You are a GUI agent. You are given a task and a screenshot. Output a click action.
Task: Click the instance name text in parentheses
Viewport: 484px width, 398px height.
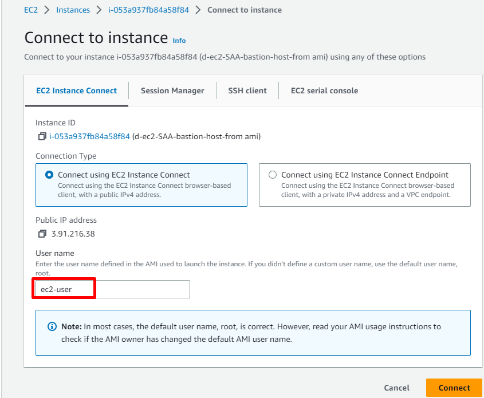point(196,136)
